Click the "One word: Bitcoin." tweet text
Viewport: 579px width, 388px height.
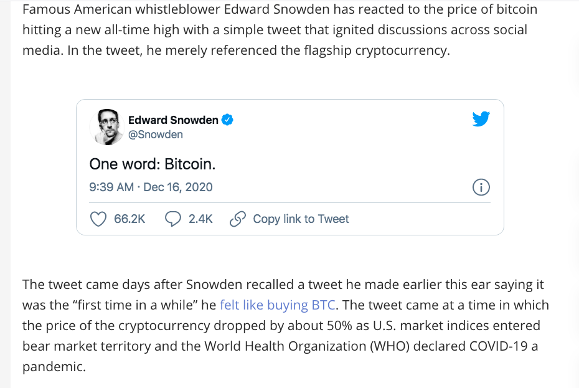tap(153, 164)
